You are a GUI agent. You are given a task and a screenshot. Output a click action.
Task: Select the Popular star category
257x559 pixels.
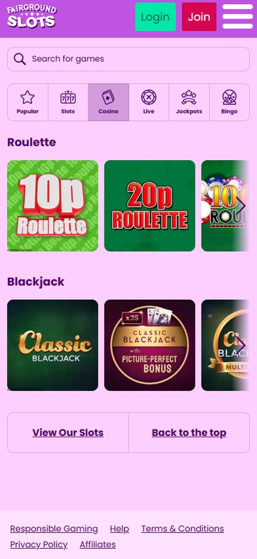(x=27, y=103)
